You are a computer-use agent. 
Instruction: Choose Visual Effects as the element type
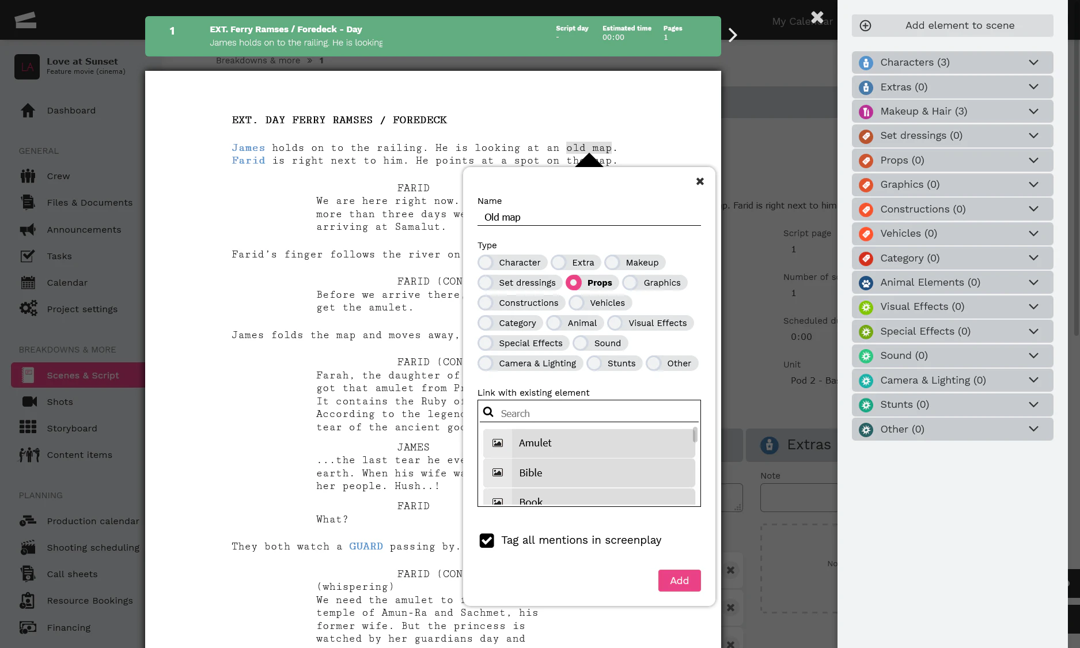(x=650, y=323)
